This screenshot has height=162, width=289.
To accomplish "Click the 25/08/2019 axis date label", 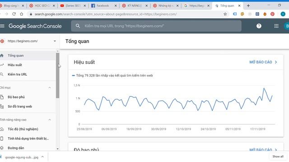I will 84,129.
